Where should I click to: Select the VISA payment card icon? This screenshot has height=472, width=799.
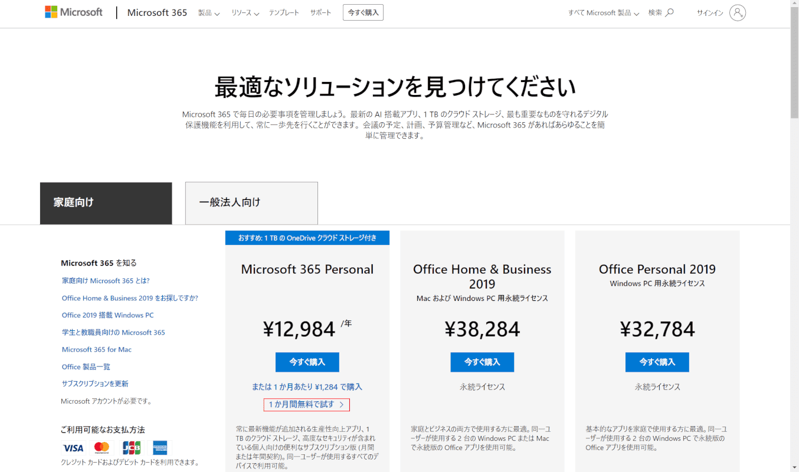coord(73,448)
